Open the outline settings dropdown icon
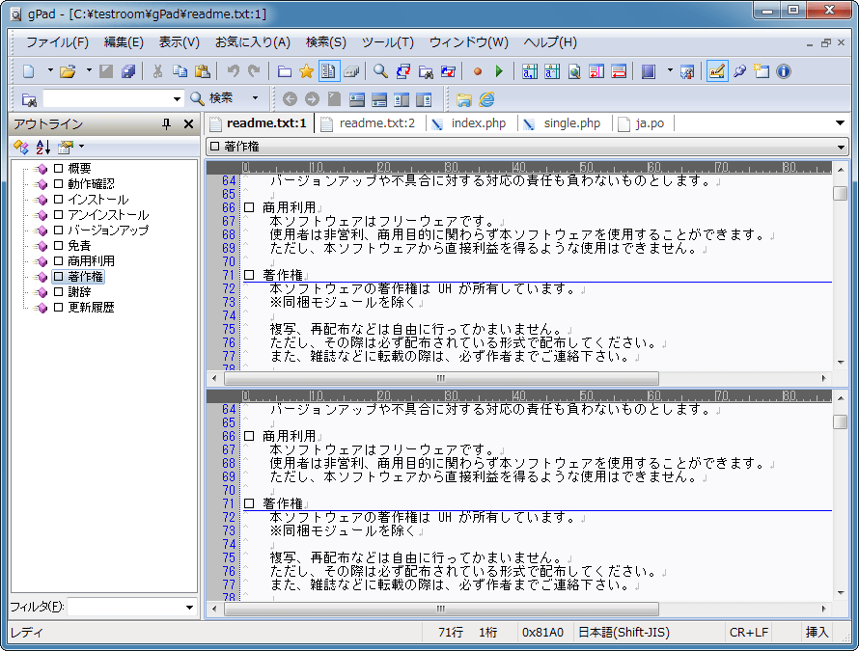The image size is (859, 651). tap(69, 147)
